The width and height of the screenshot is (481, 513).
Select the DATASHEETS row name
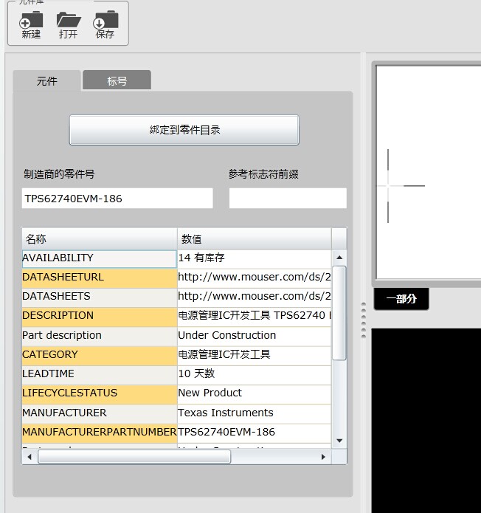coord(100,297)
